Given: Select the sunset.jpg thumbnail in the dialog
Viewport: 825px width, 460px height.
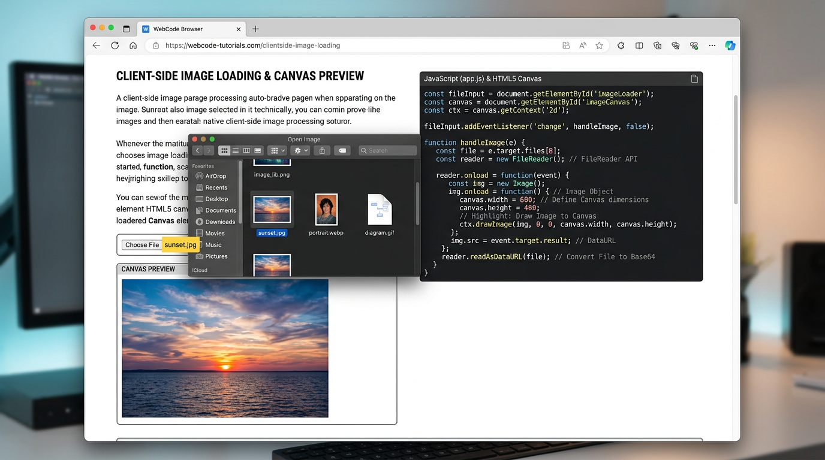Looking at the screenshot, I should click(272, 210).
